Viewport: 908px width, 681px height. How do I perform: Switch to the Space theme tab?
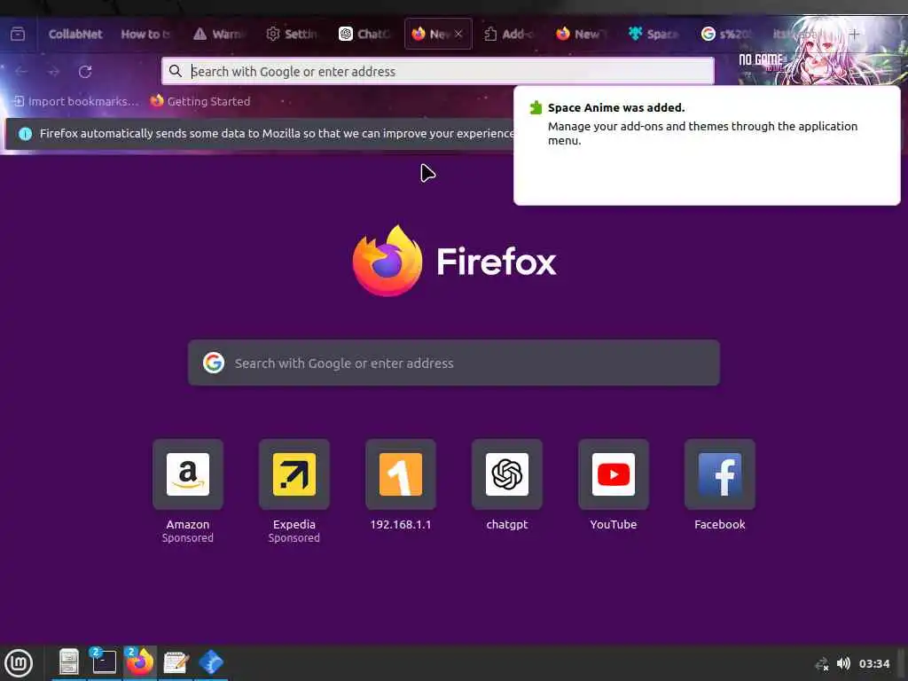(x=654, y=35)
